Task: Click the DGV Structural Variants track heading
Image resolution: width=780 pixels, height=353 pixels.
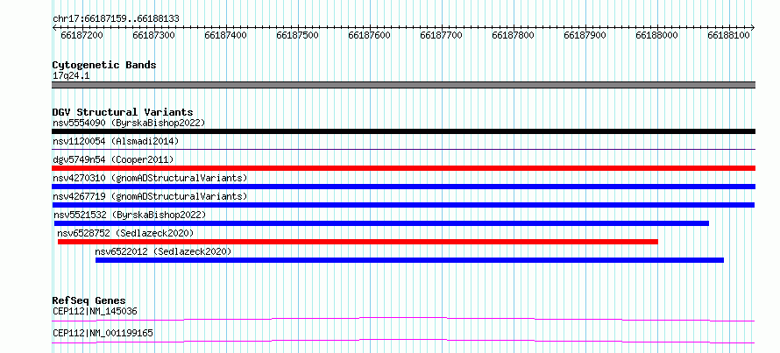Action: (x=123, y=112)
